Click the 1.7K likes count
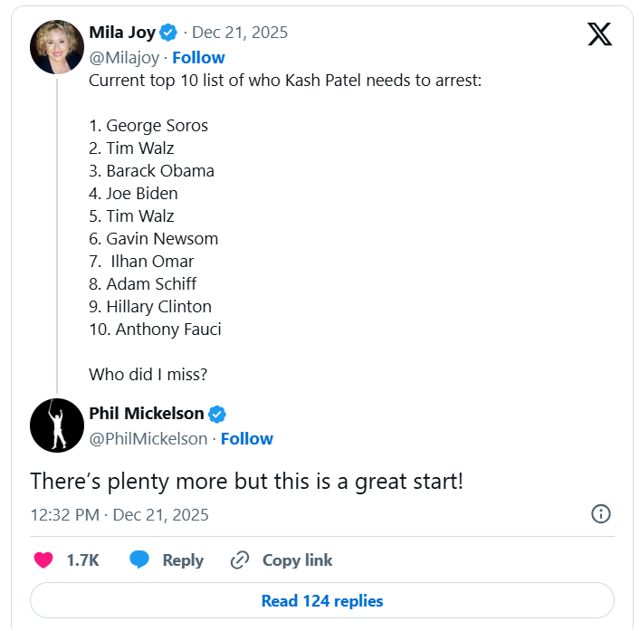This screenshot has width=640, height=631. click(x=82, y=560)
